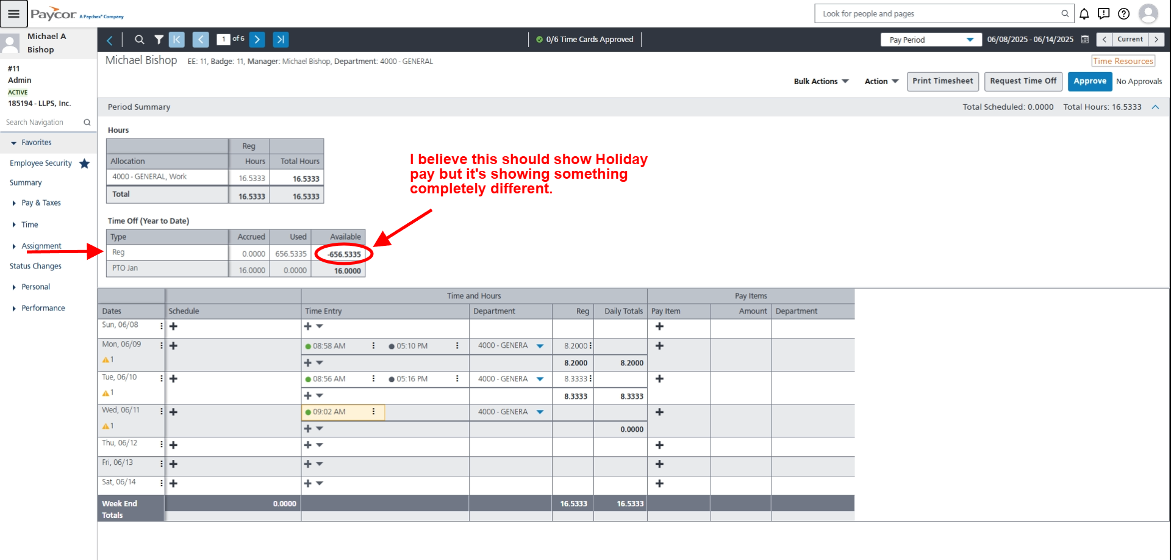Go to the last employee record
The height and width of the screenshot is (560, 1171).
pos(281,40)
